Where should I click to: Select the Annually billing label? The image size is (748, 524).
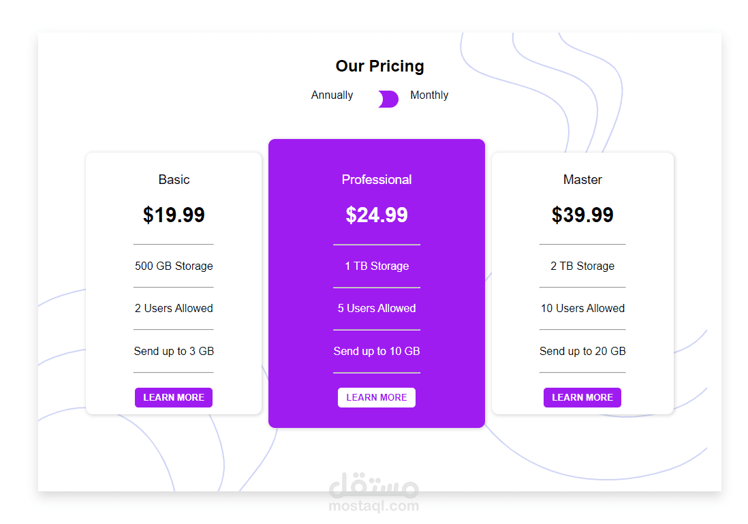click(332, 95)
